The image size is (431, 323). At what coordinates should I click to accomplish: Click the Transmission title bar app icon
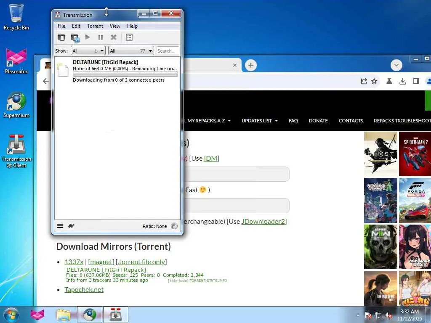(x=57, y=15)
